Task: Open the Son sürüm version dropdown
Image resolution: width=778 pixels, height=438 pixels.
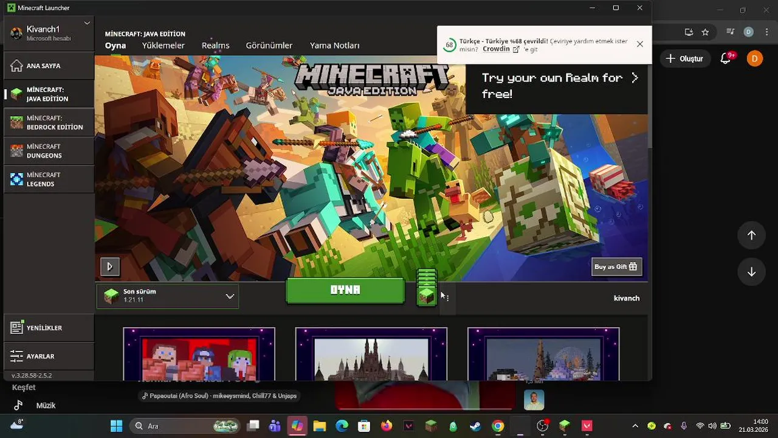Action: 168,296
